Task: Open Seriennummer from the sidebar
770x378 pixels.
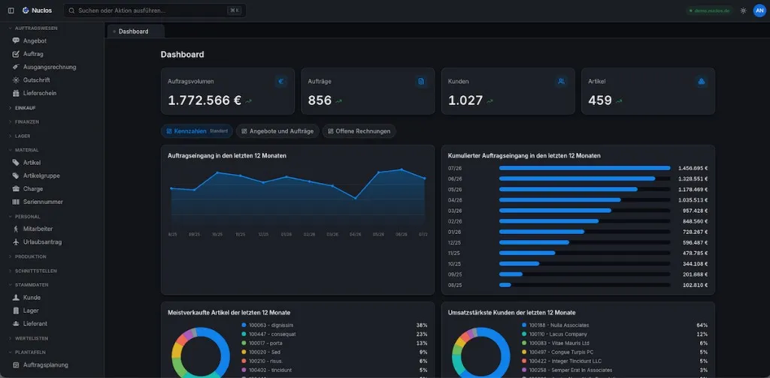Action: [x=43, y=202]
